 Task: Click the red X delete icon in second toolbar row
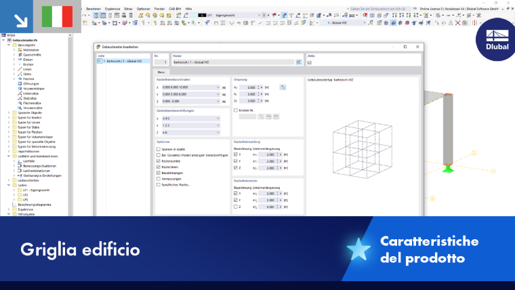pyautogui.click(x=457, y=23)
